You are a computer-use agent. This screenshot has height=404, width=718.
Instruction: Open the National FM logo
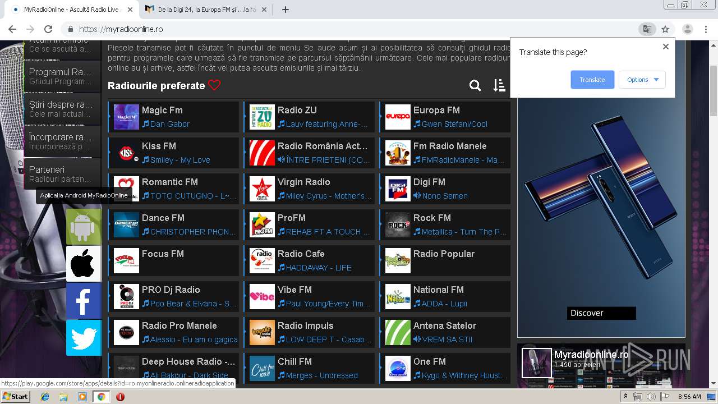pyautogui.click(x=398, y=296)
